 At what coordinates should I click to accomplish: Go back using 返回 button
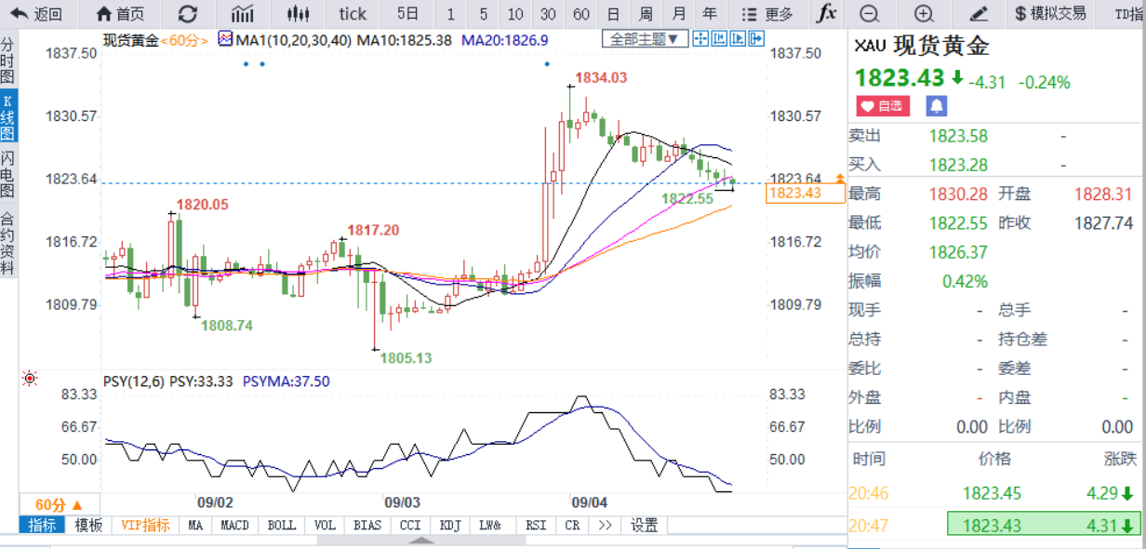36,14
